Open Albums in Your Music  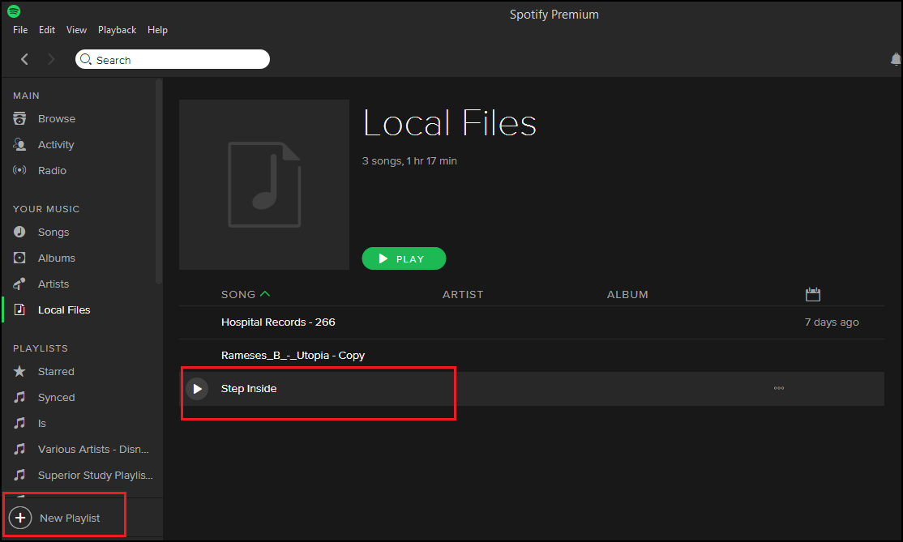[57, 258]
